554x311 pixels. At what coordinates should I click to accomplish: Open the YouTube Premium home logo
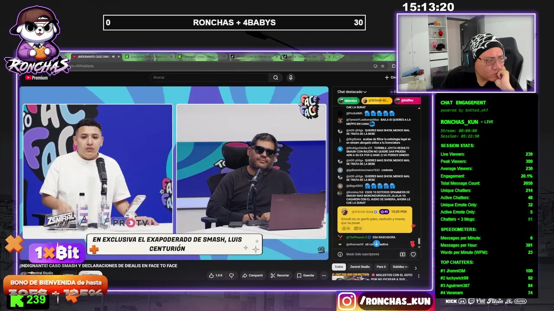[x=37, y=78]
